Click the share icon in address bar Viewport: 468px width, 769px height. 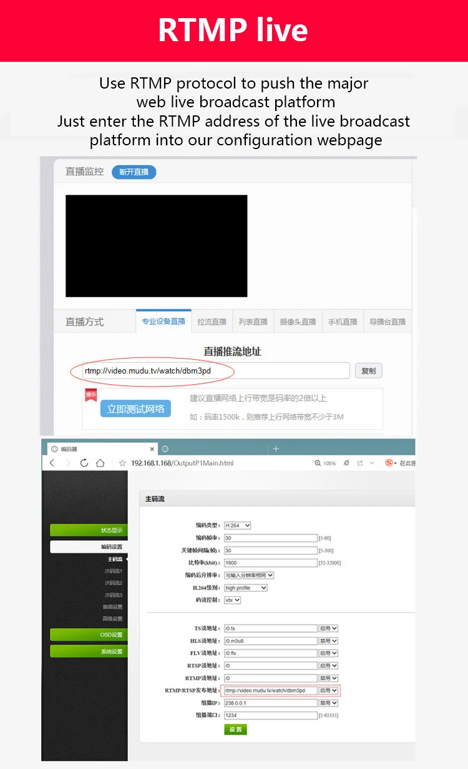pyautogui.click(x=359, y=463)
